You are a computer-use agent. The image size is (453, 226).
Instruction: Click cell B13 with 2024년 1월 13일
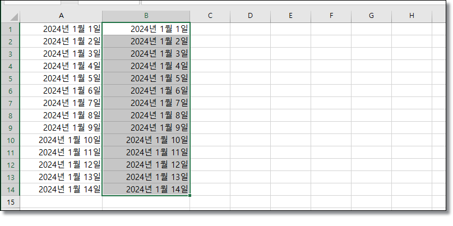coord(146,177)
